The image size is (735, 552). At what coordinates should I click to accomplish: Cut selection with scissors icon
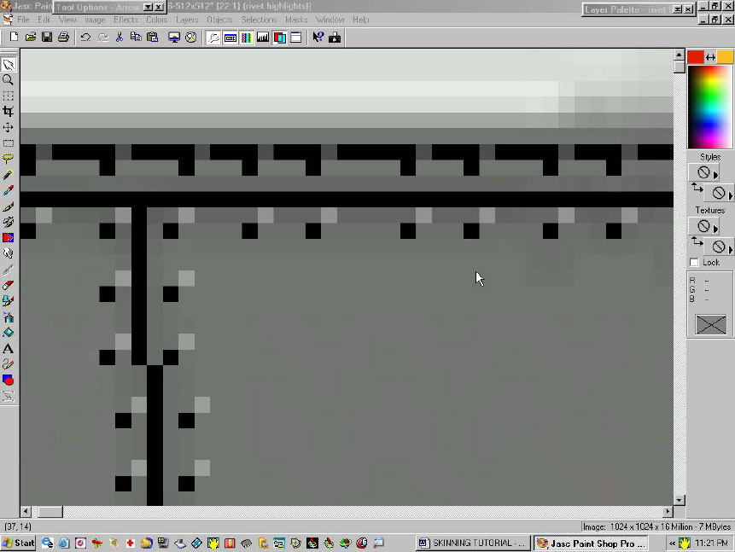(x=119, y=37)
